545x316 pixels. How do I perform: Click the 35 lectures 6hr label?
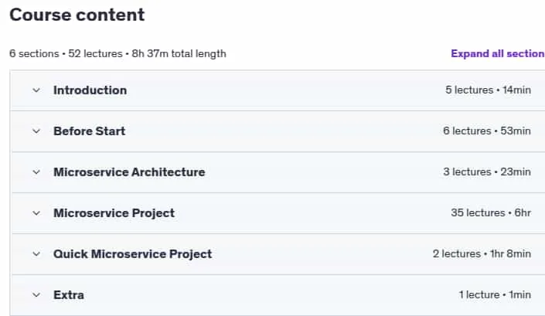point(491,213)
